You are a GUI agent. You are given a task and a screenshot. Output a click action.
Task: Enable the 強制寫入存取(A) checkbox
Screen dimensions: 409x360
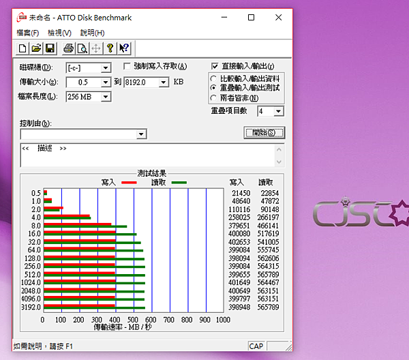point(127,66)
